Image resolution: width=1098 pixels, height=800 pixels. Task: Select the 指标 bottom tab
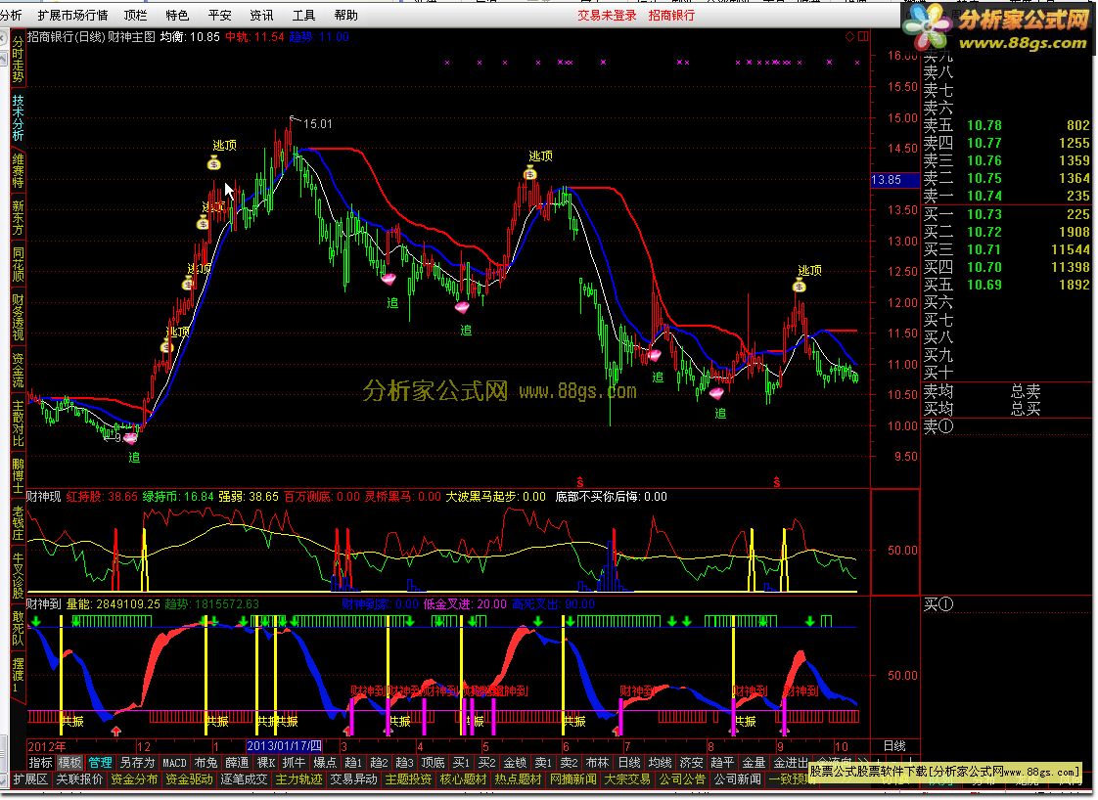(x=41, y=763)
